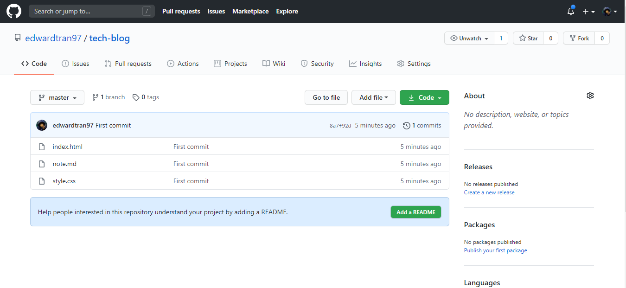Open the Unwatch dropdown
Viewport: 626px width, 288px height.
[469, 38]
